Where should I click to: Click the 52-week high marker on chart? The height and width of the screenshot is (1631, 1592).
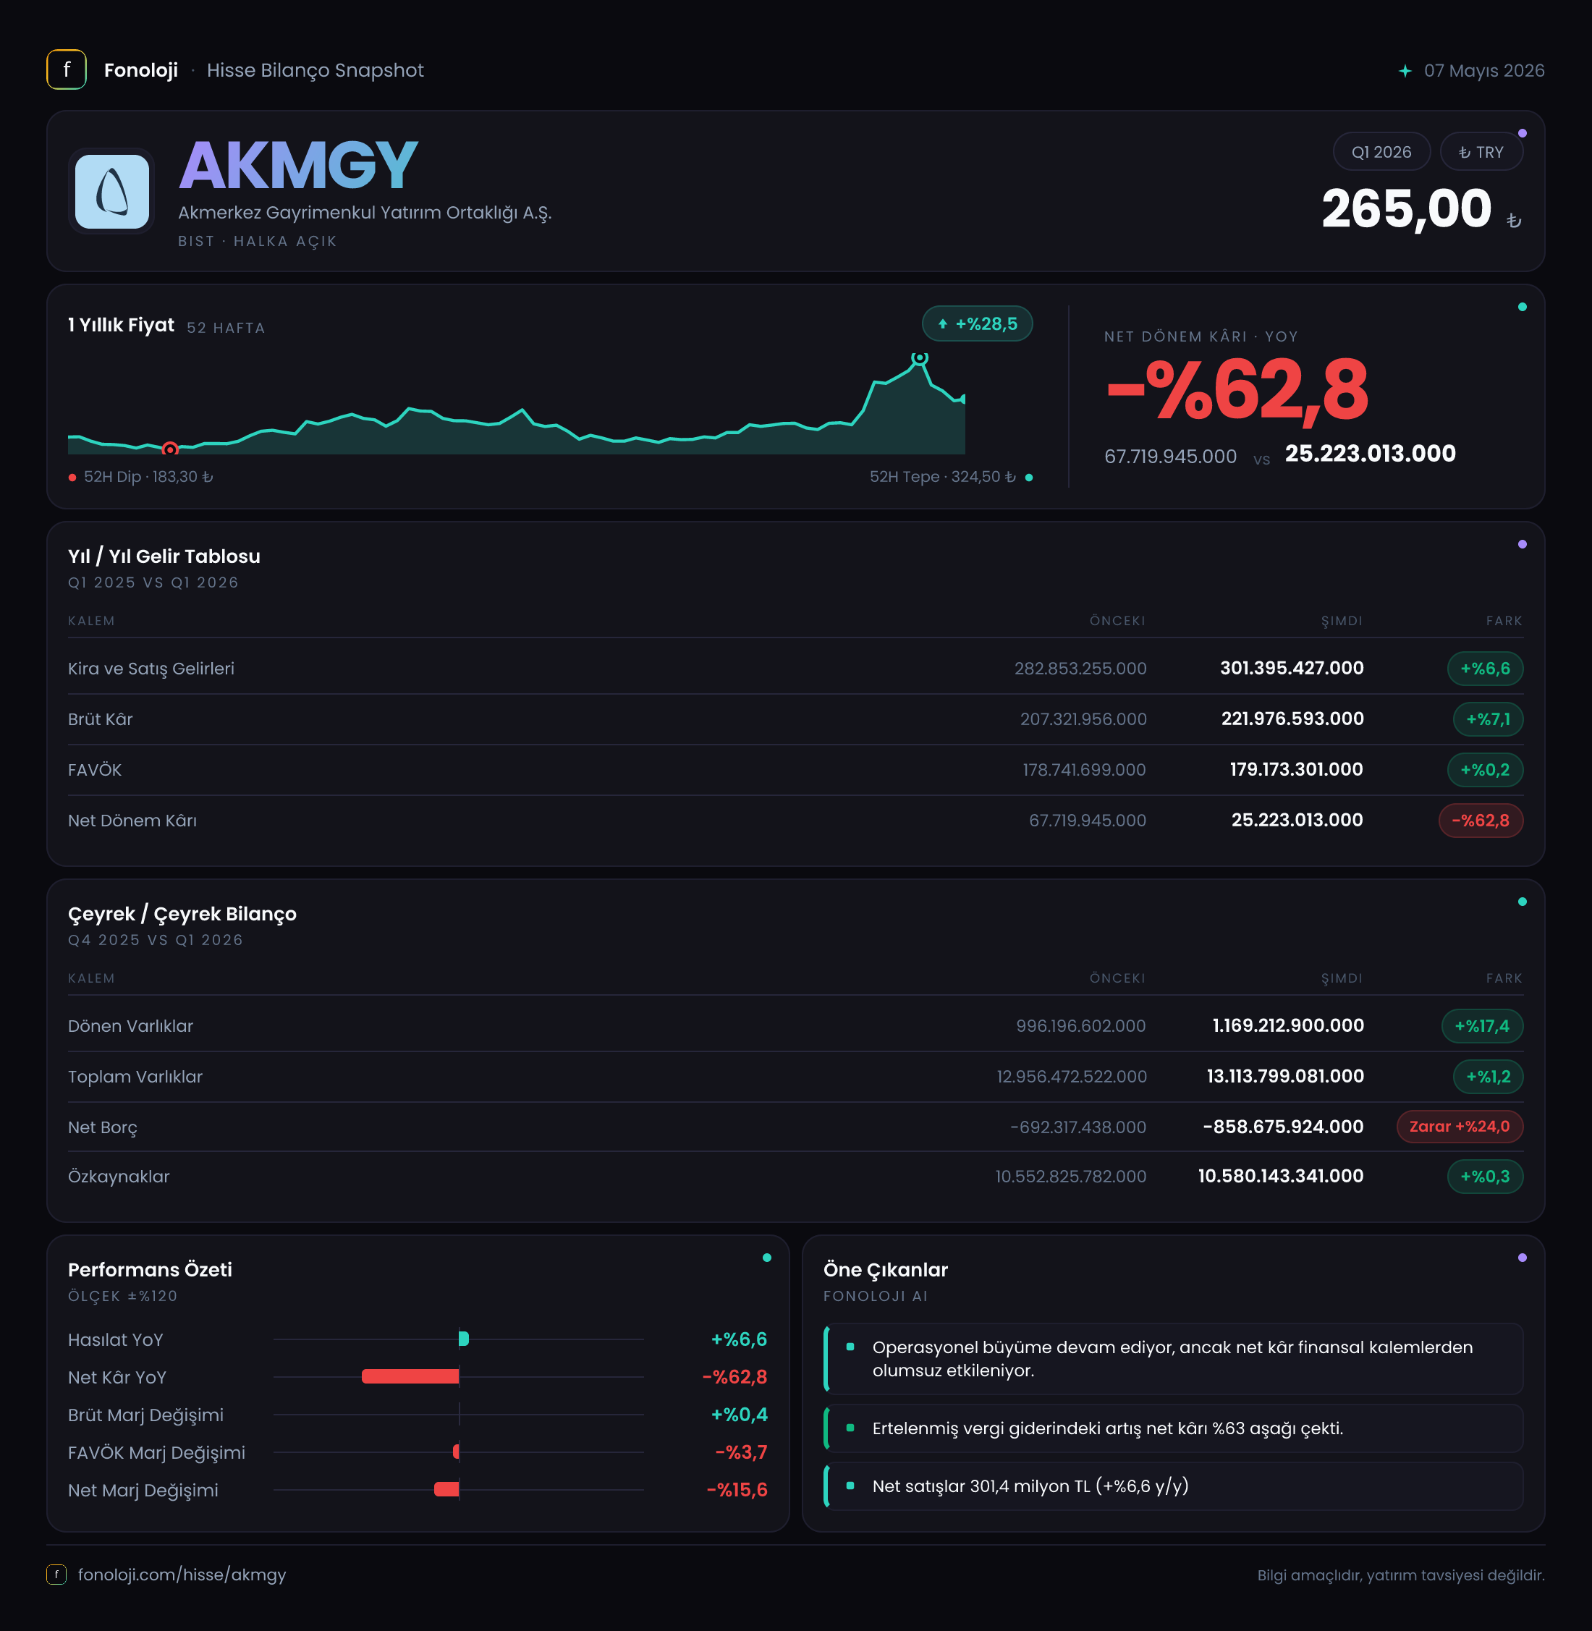coord(920,357)
